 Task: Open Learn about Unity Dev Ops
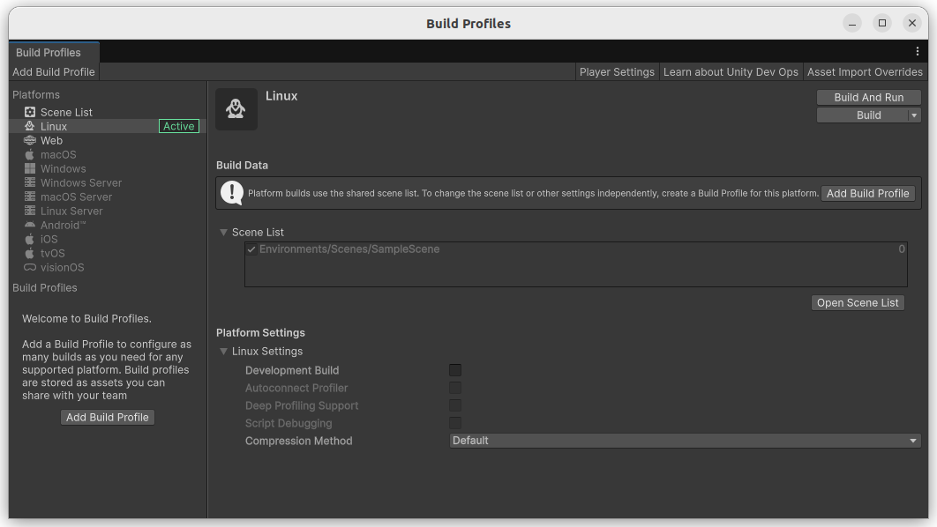pyautogui.click(x=731, y=71)
